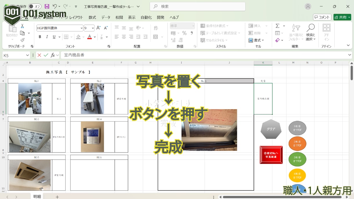
Task: Align cell text to the left
Action: tap(117, 37)
